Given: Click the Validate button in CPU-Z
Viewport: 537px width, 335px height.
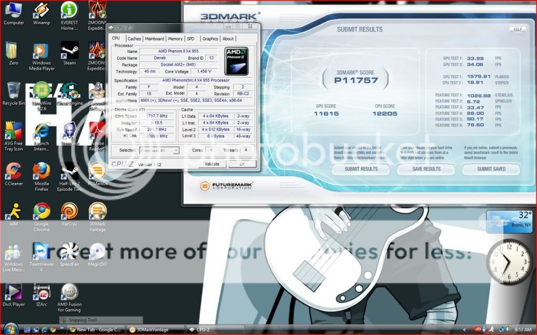Looking at the screenshot, I should point(212,164).
